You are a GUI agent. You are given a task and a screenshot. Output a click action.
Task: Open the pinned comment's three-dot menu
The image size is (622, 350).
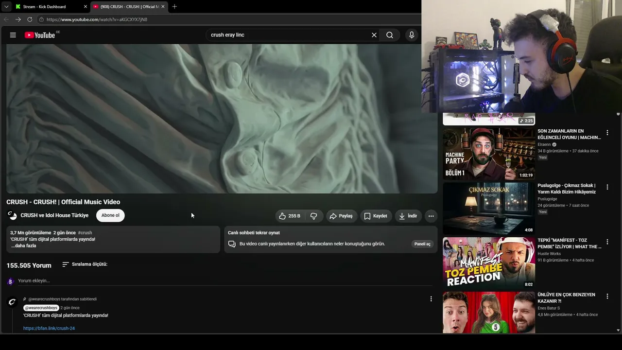(431, 299)
